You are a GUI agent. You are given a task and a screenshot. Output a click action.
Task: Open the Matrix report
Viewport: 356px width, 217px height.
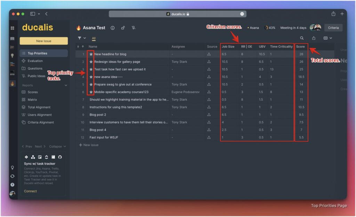tap(32, 100)
